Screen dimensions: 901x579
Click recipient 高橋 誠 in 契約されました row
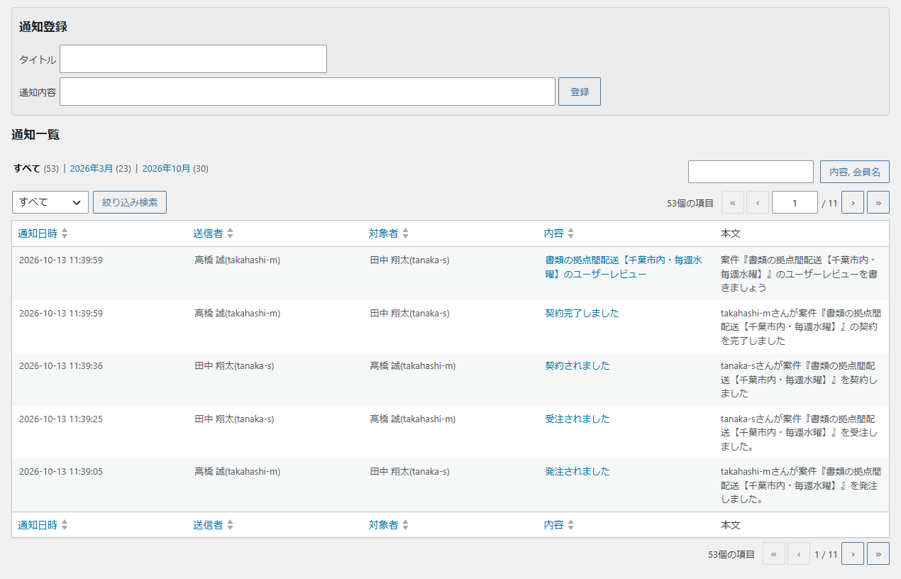[x=412, y=366]
